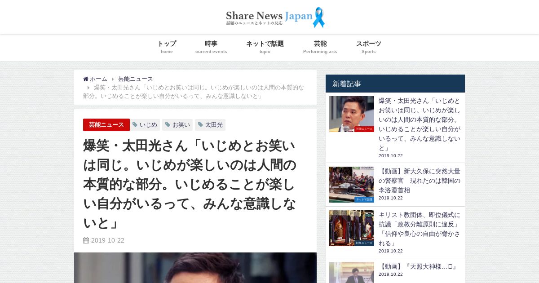Image resolution: width=539 pixels, height=283 pixels.
Task: Open sidebar thumbnail of 太田光 article
Action: 352,114
